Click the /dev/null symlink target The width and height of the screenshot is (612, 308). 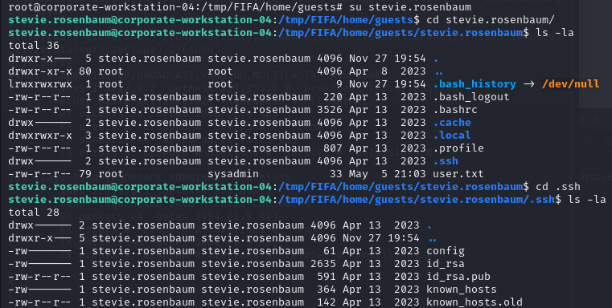tap(571, 84)
